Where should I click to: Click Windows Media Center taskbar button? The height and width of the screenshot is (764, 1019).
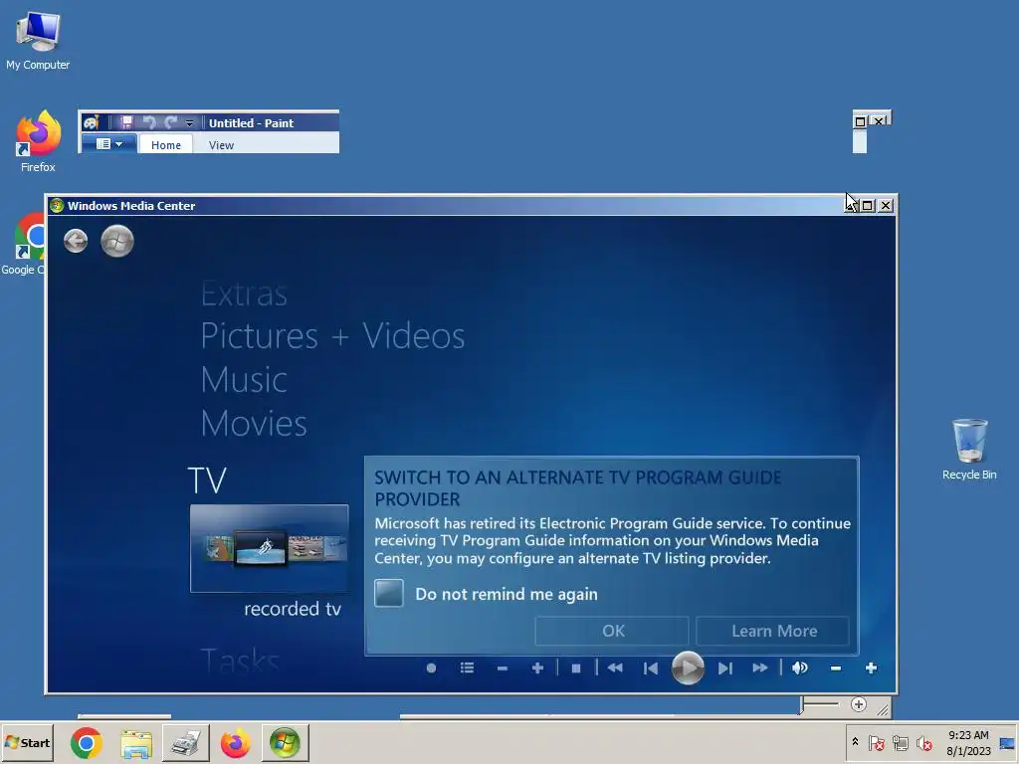(x=285, y=743)
